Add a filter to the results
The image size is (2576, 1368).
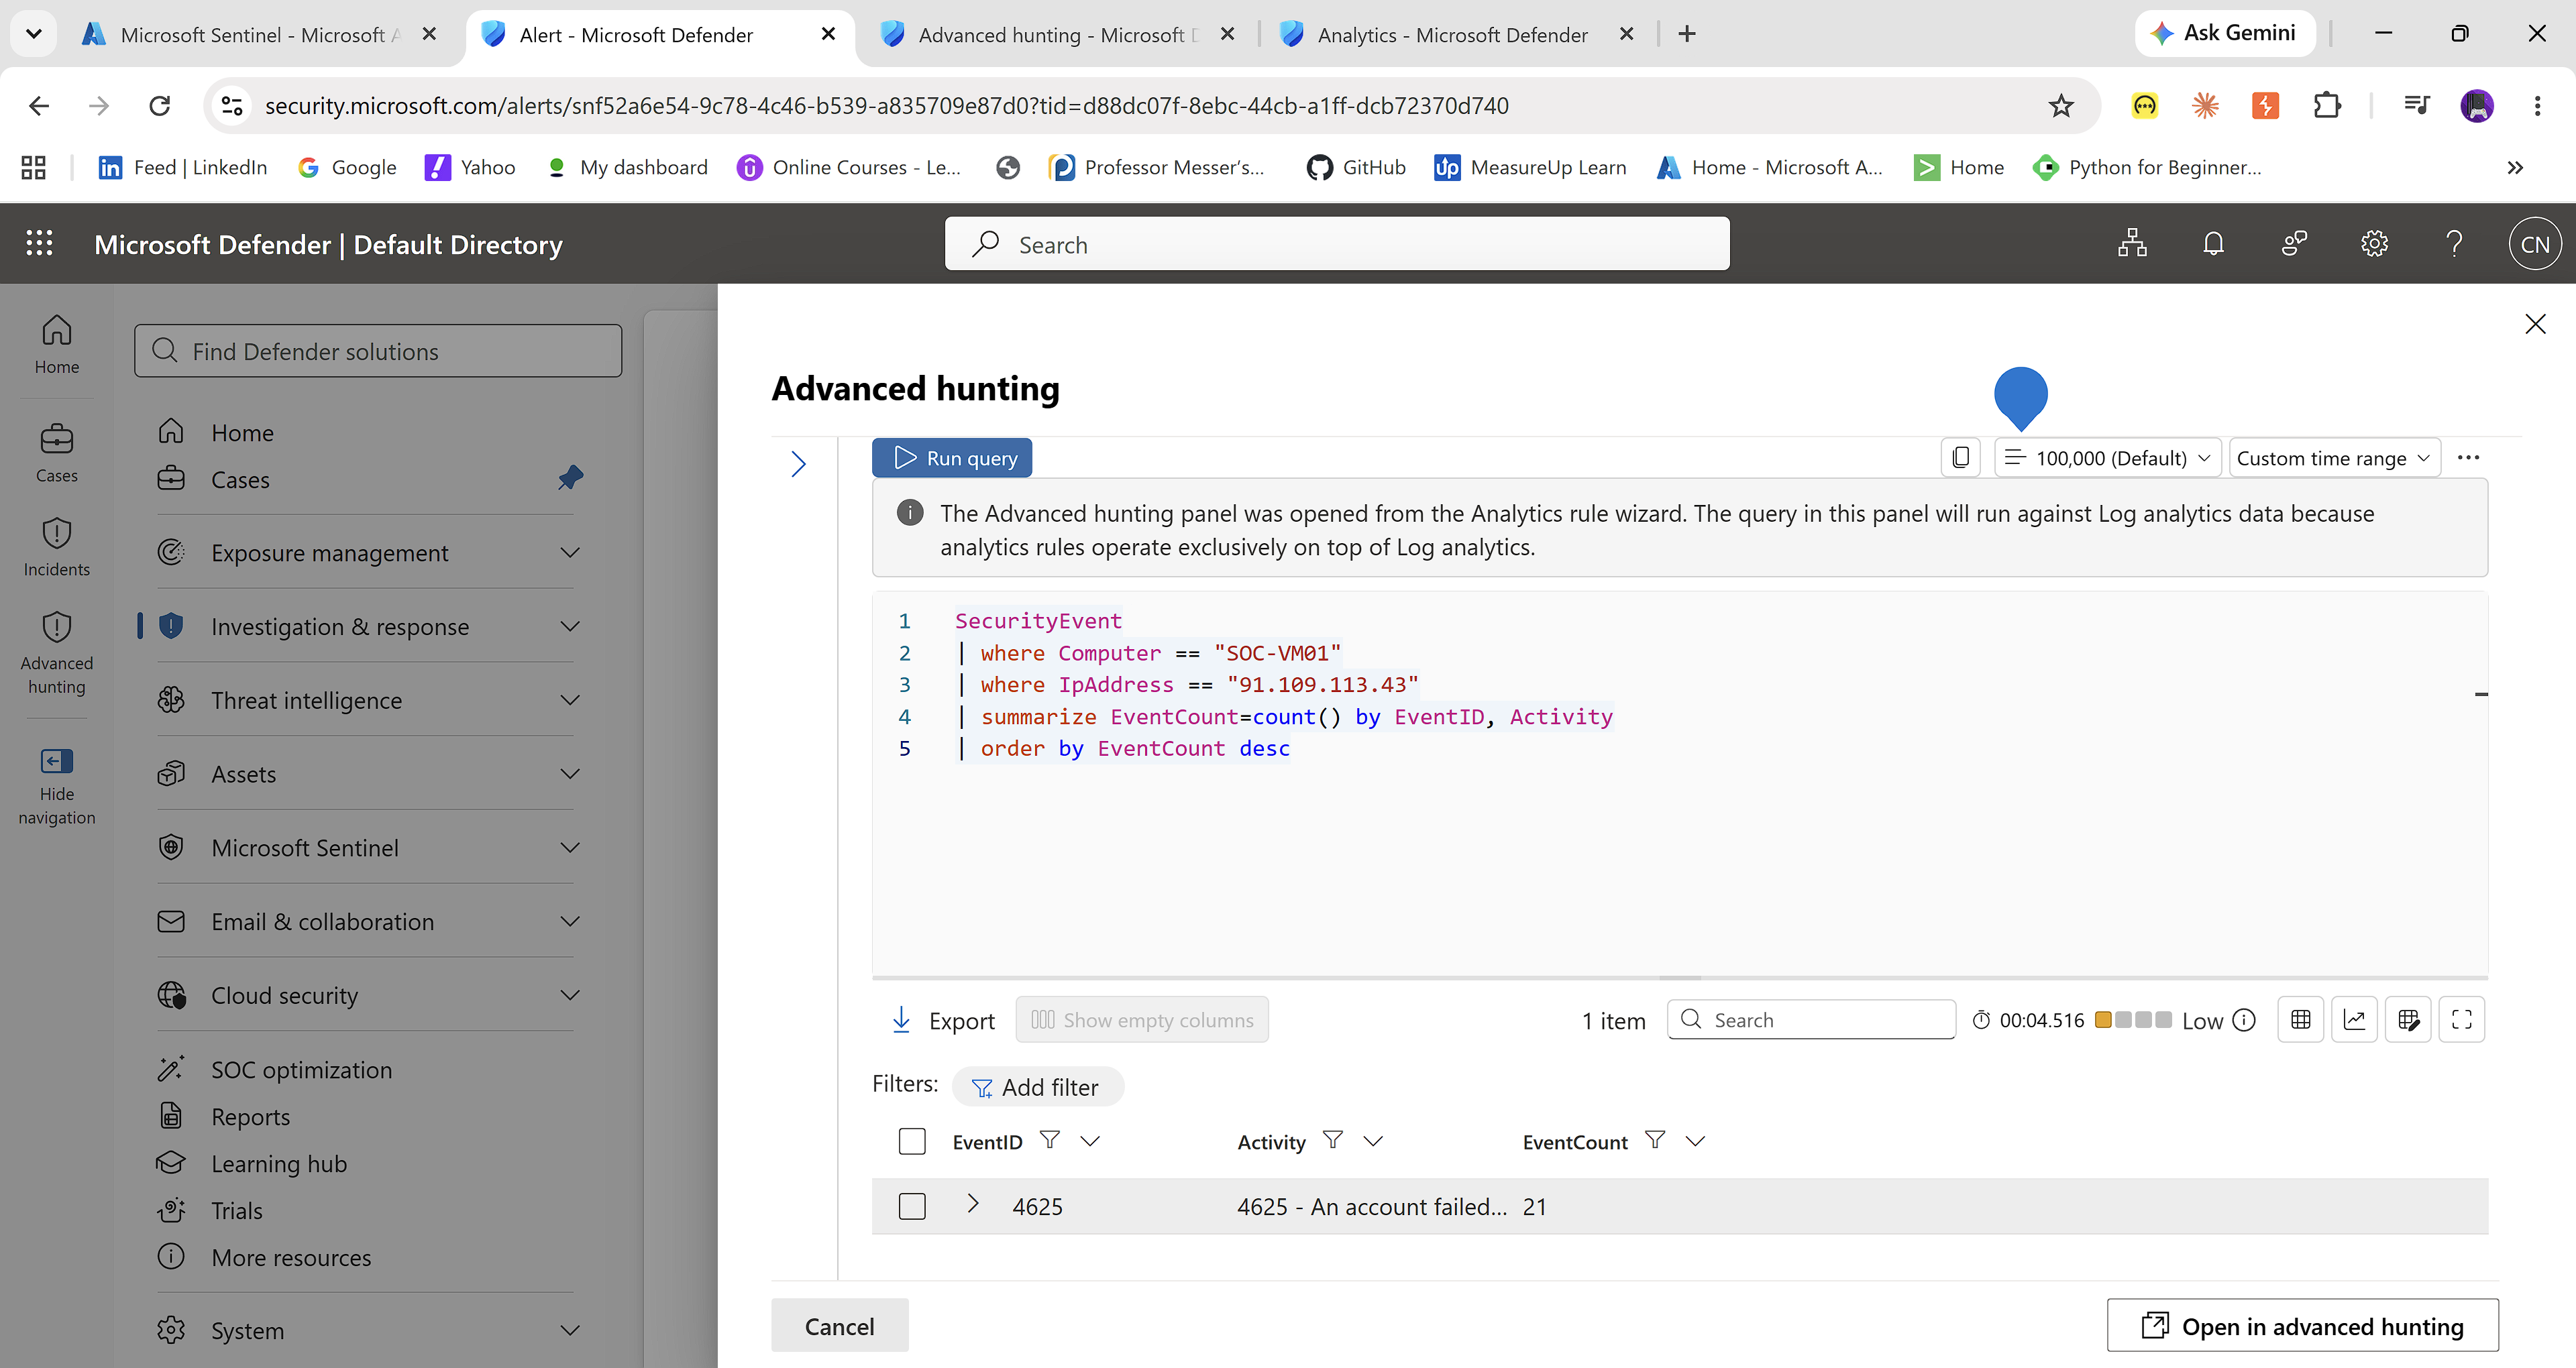pyautogui.click(x=1037, y=1087)
